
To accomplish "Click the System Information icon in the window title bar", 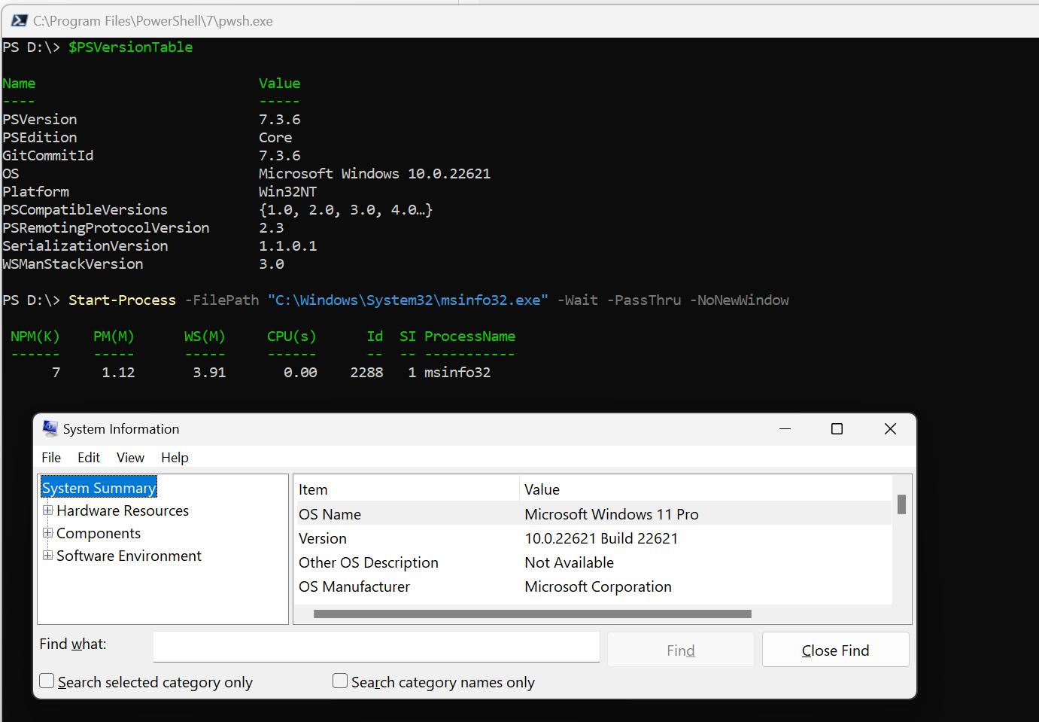I will coord(50,428).
